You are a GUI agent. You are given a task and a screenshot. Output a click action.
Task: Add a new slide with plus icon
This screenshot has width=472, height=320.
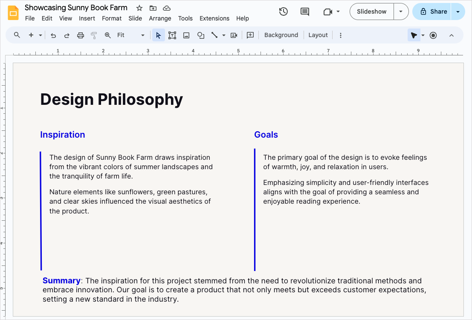tap(31, 35)
